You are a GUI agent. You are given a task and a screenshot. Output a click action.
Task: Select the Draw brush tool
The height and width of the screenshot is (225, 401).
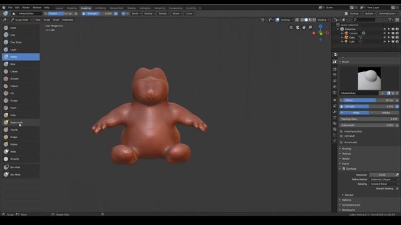point(21,27)
